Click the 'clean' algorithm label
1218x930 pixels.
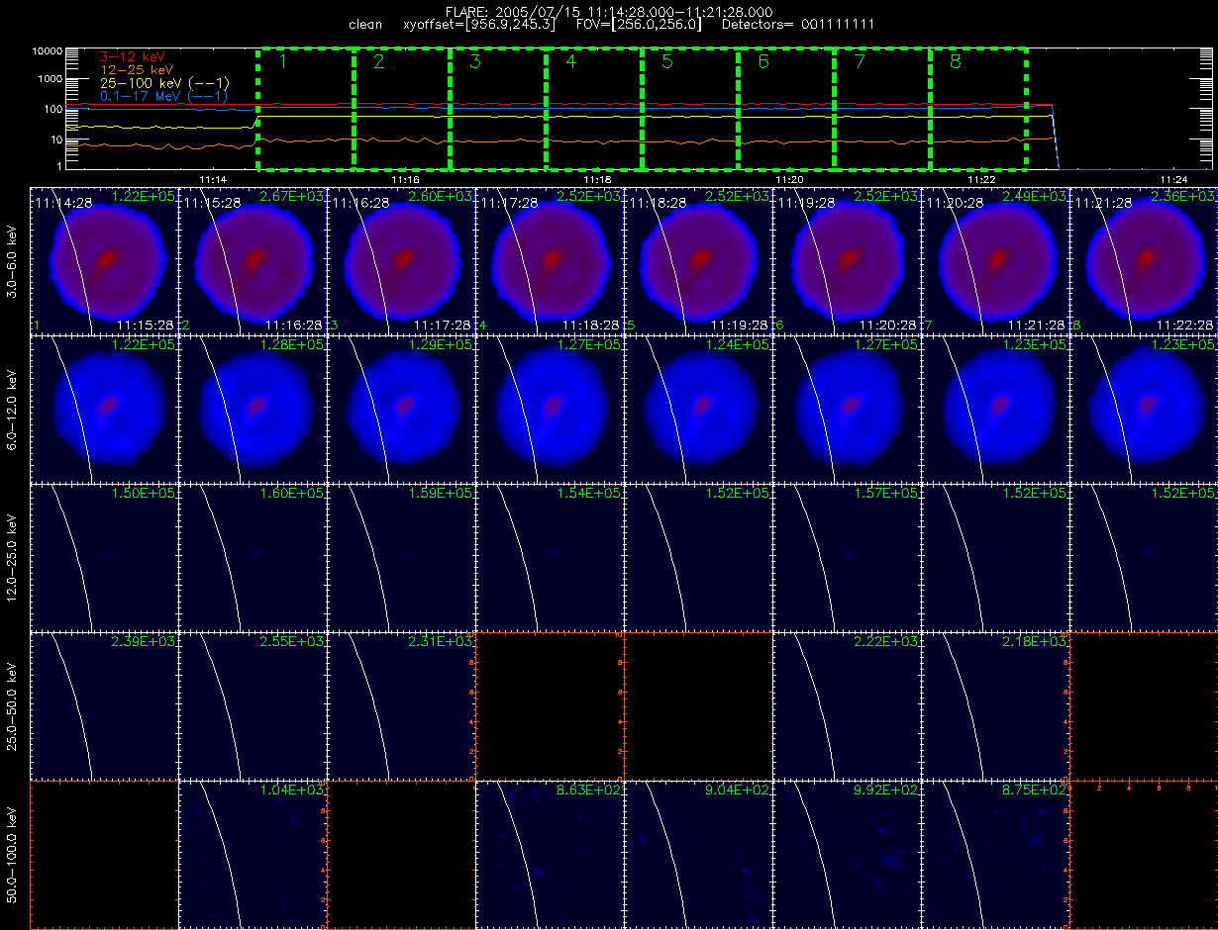(x=367, y=24)
